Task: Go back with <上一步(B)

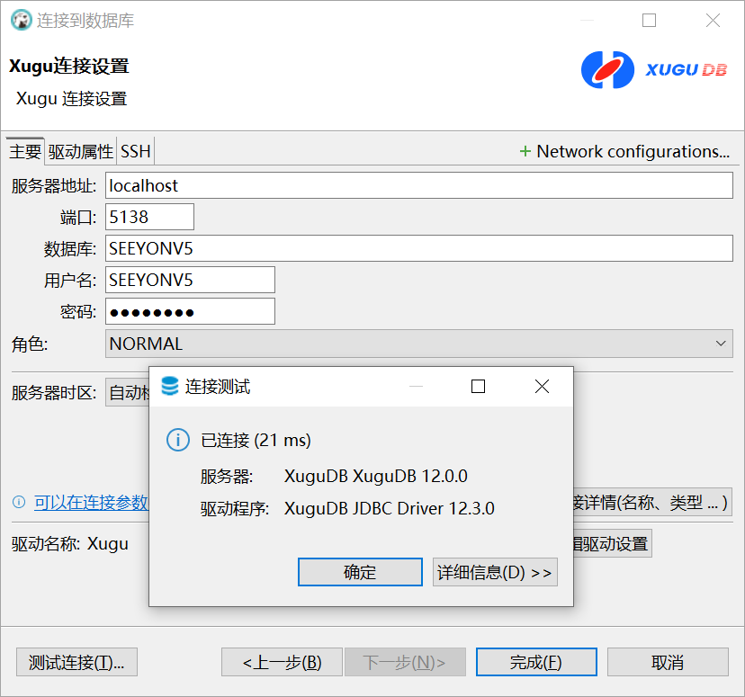Action: 282,662
